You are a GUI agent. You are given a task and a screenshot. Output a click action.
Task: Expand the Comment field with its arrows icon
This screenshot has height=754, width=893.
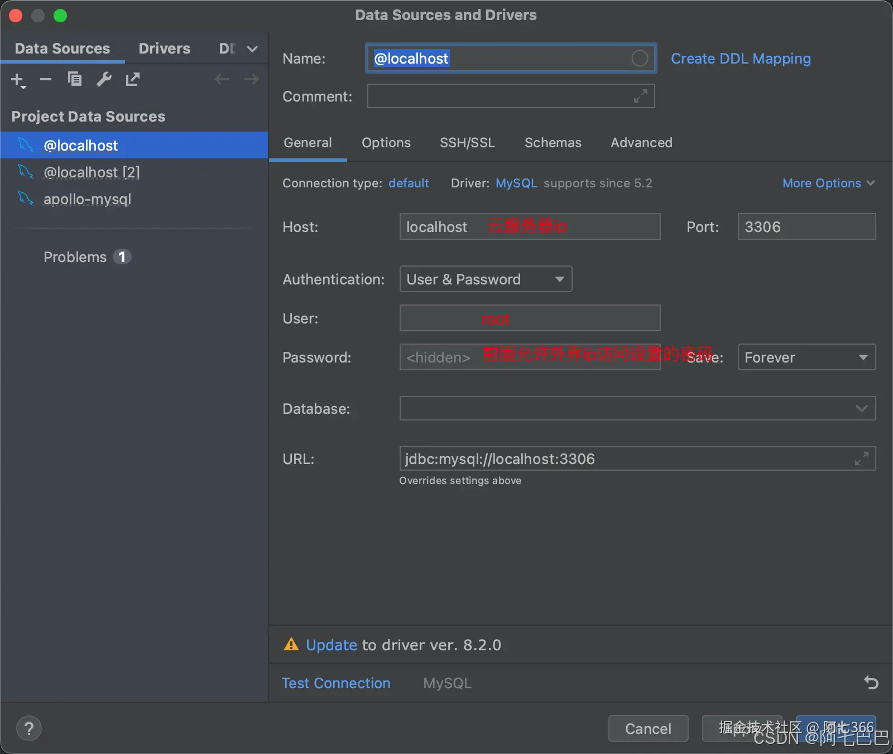tap(641, 96)
